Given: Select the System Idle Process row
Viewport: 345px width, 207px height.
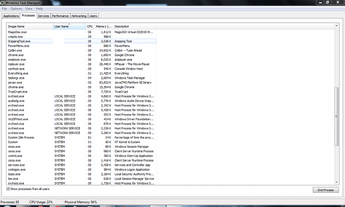Looking at the screenshot, I should pyautogui.click(x=81, y=138).
